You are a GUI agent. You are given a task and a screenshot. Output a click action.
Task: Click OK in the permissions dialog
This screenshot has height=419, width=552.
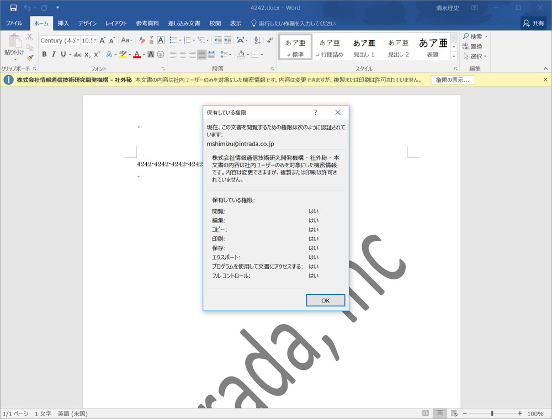(x=325, y=300)
